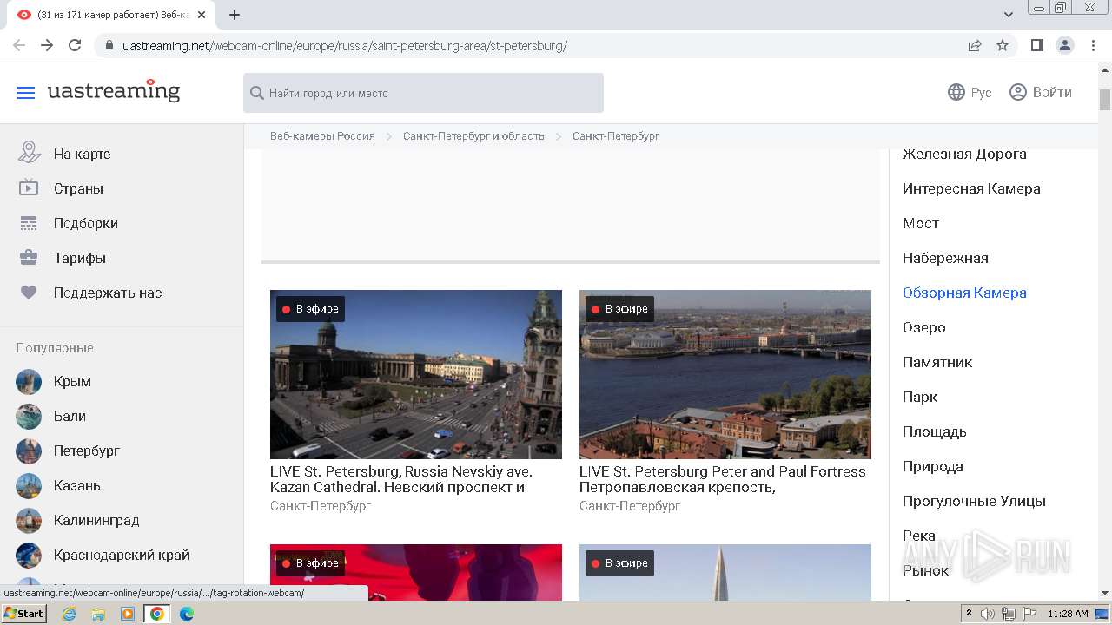The width and height of the screenshot is (1112, 625).
Task: Select the Казань avatar icon
Action: tap(29, 486)
